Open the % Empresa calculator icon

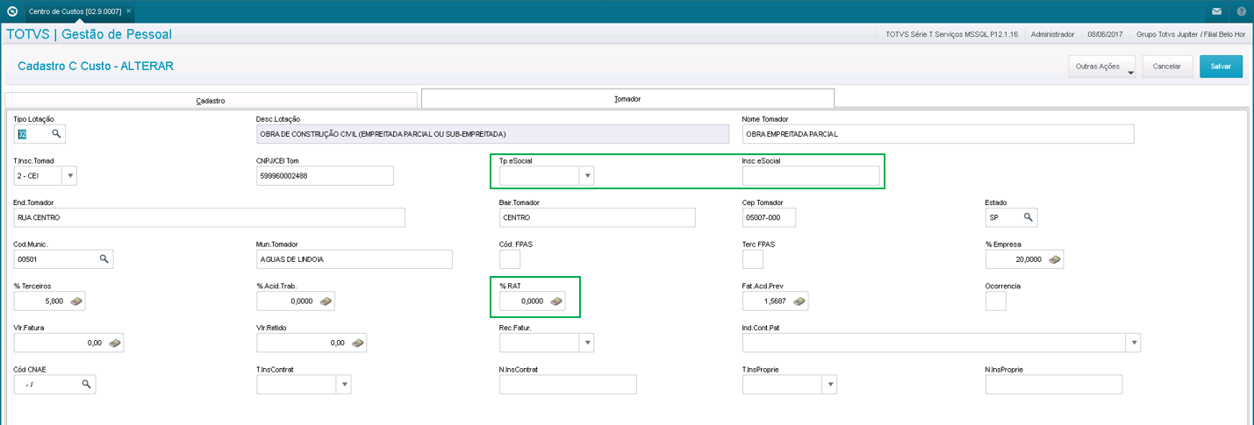tap(1054, 259)
